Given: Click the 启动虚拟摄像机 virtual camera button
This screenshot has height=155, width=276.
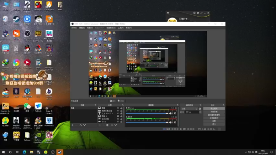Looking at the screenshot, I should click(x=214, y=115).
